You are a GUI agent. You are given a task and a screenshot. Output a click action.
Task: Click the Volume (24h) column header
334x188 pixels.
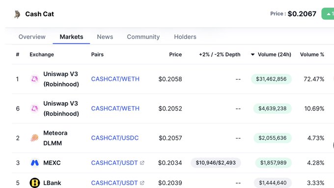coord(275,54)
